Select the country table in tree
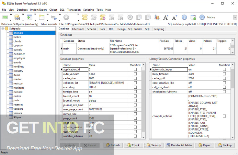Viewport: 238px width, 155px height. 18,46
